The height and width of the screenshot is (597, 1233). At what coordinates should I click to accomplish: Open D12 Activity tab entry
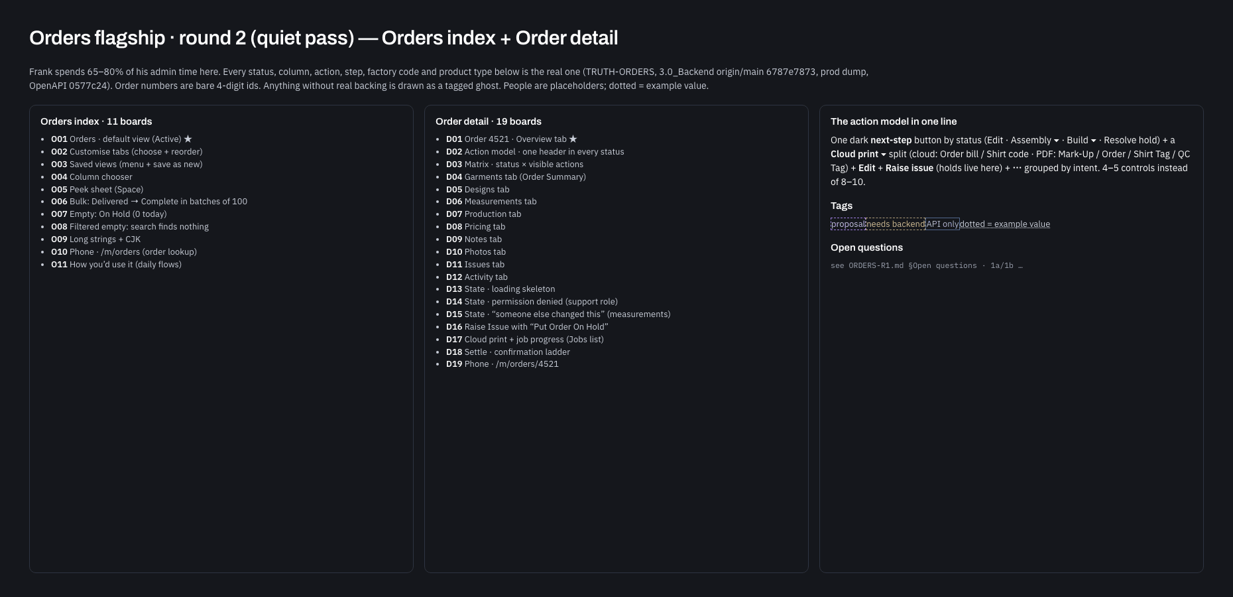[x=477, y=277]
